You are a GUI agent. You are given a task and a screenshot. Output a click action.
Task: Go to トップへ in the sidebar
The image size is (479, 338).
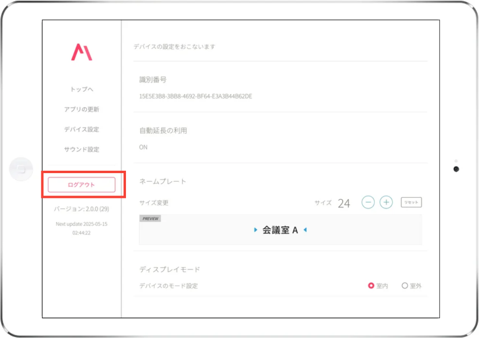coord(82,89)
